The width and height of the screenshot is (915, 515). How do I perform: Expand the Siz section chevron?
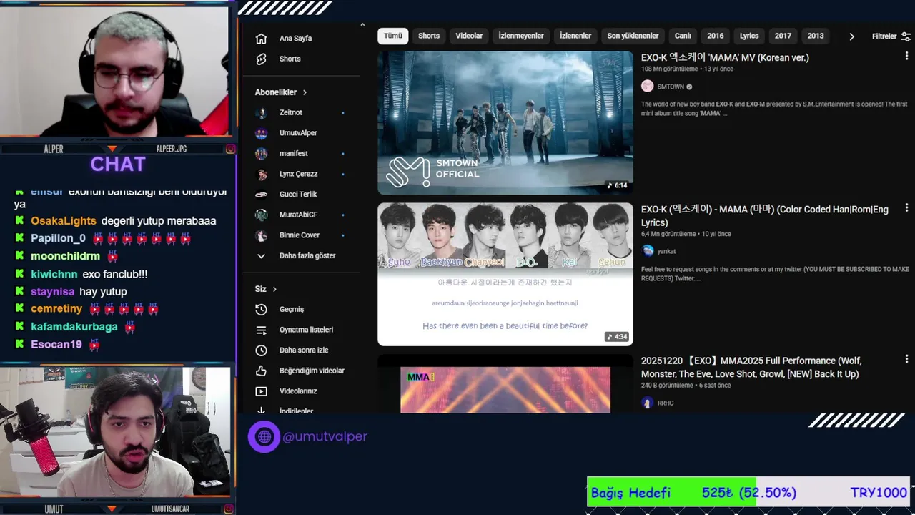[274, 289]
